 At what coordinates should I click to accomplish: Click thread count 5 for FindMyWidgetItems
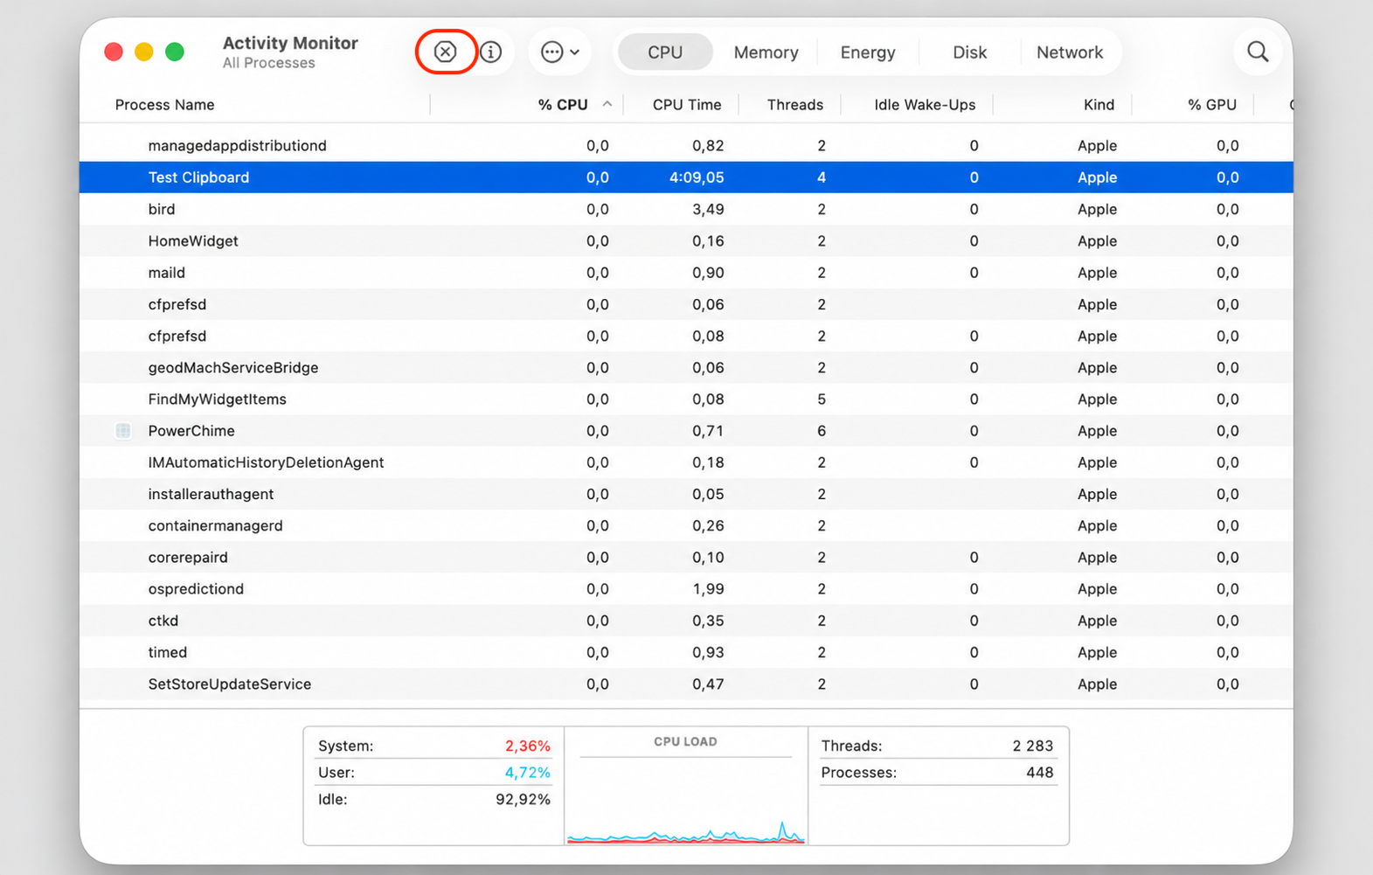coord(822,399)
